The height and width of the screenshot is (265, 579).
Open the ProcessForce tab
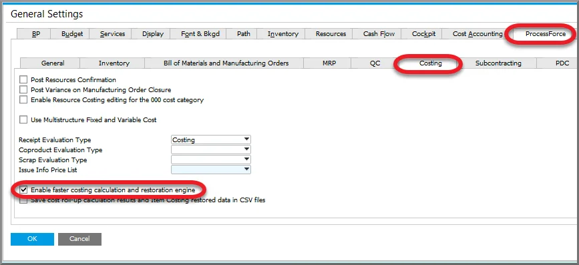click(546, 34)
